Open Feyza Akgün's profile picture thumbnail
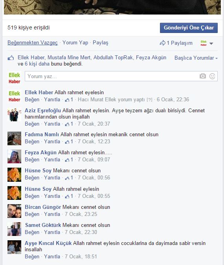Screen dimensions: 224x265 (15, 156)
